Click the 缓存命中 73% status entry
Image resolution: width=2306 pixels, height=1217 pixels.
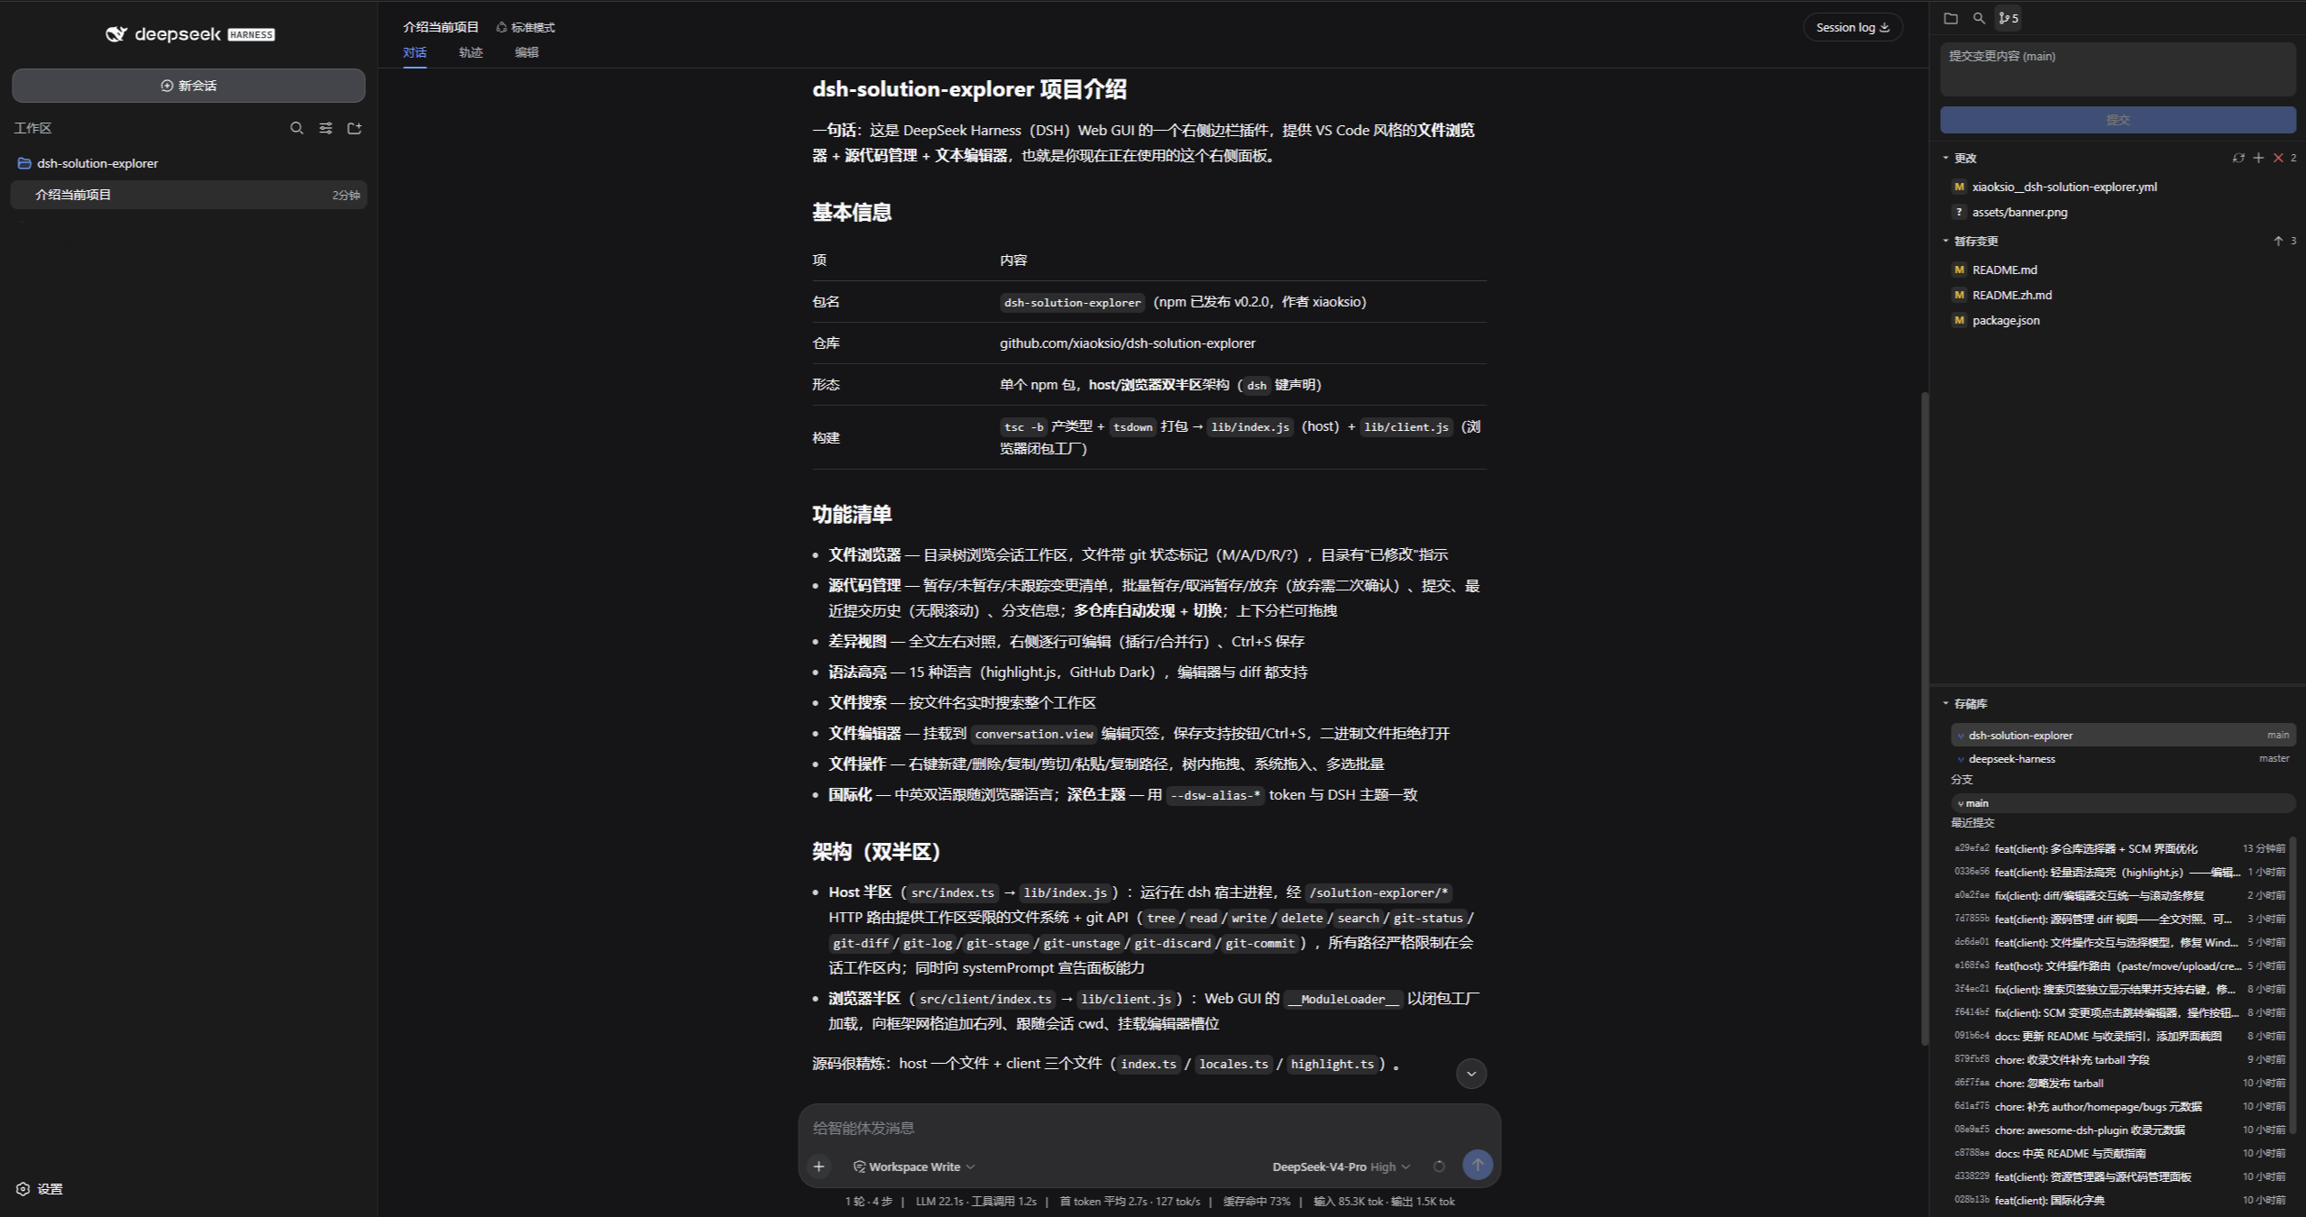tap(1256, 1201)
